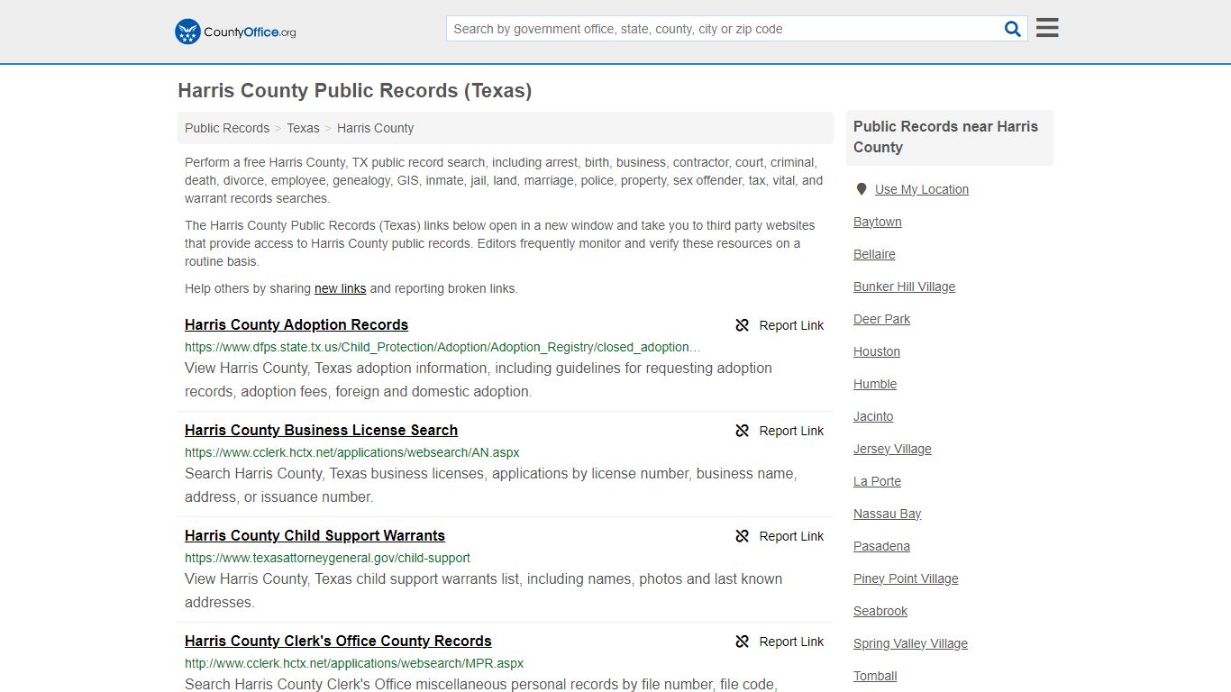Screen dimensions: 1231x692
Task: Click broken-link icon for Business License Search
Action: (743, 431)
